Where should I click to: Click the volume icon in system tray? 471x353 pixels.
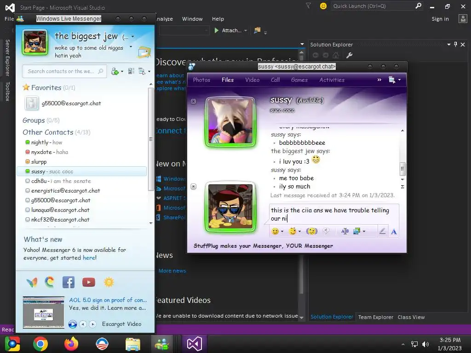coord(425,344)
